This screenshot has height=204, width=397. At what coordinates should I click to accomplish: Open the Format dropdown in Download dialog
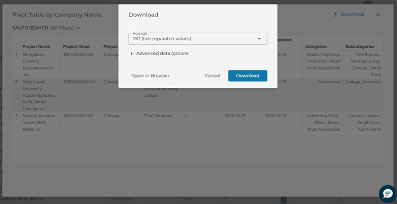coord(198,39)
